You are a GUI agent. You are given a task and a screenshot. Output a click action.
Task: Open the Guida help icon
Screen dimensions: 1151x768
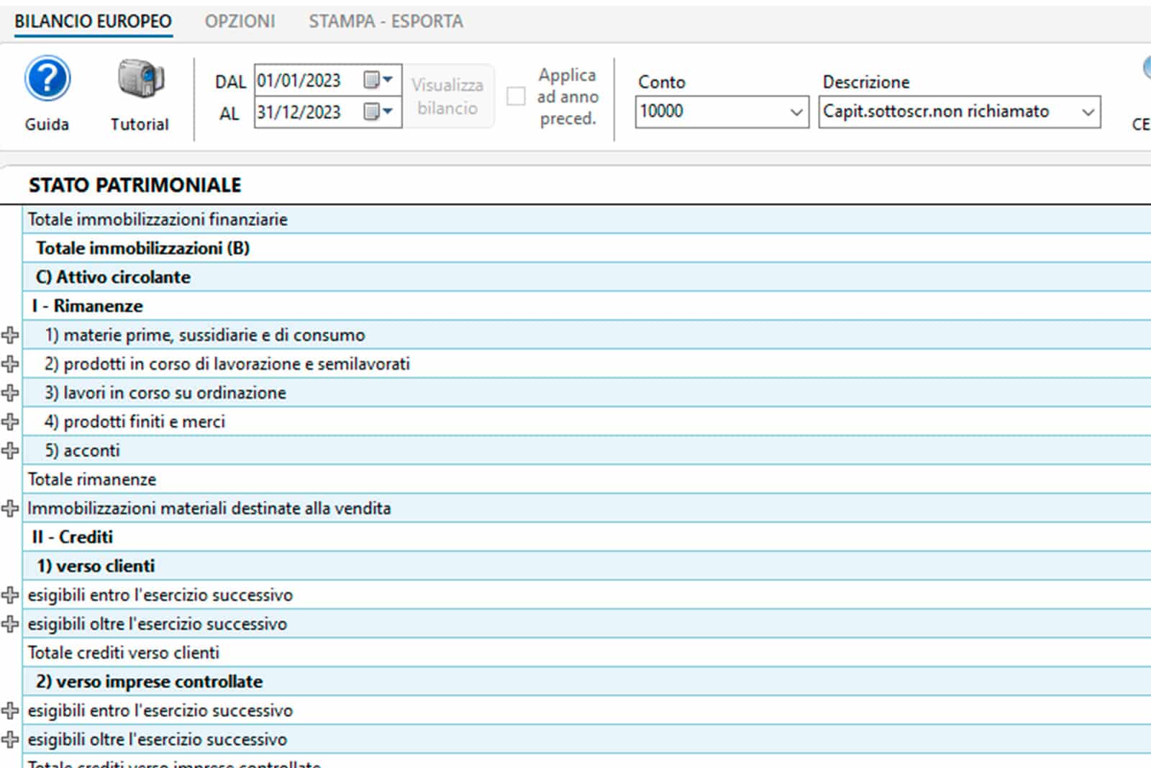point(47,80)
